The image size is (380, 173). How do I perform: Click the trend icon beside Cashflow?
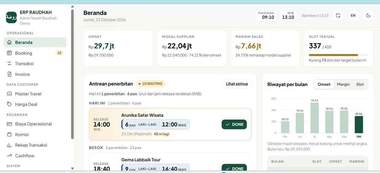[9, 156]
